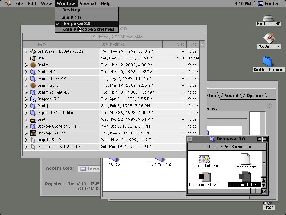This screenshot has width=286, height=215.
Task: Click the DepecheOS1.2 Folder icon
Action: pyautogui.click(x=33, y=113)
